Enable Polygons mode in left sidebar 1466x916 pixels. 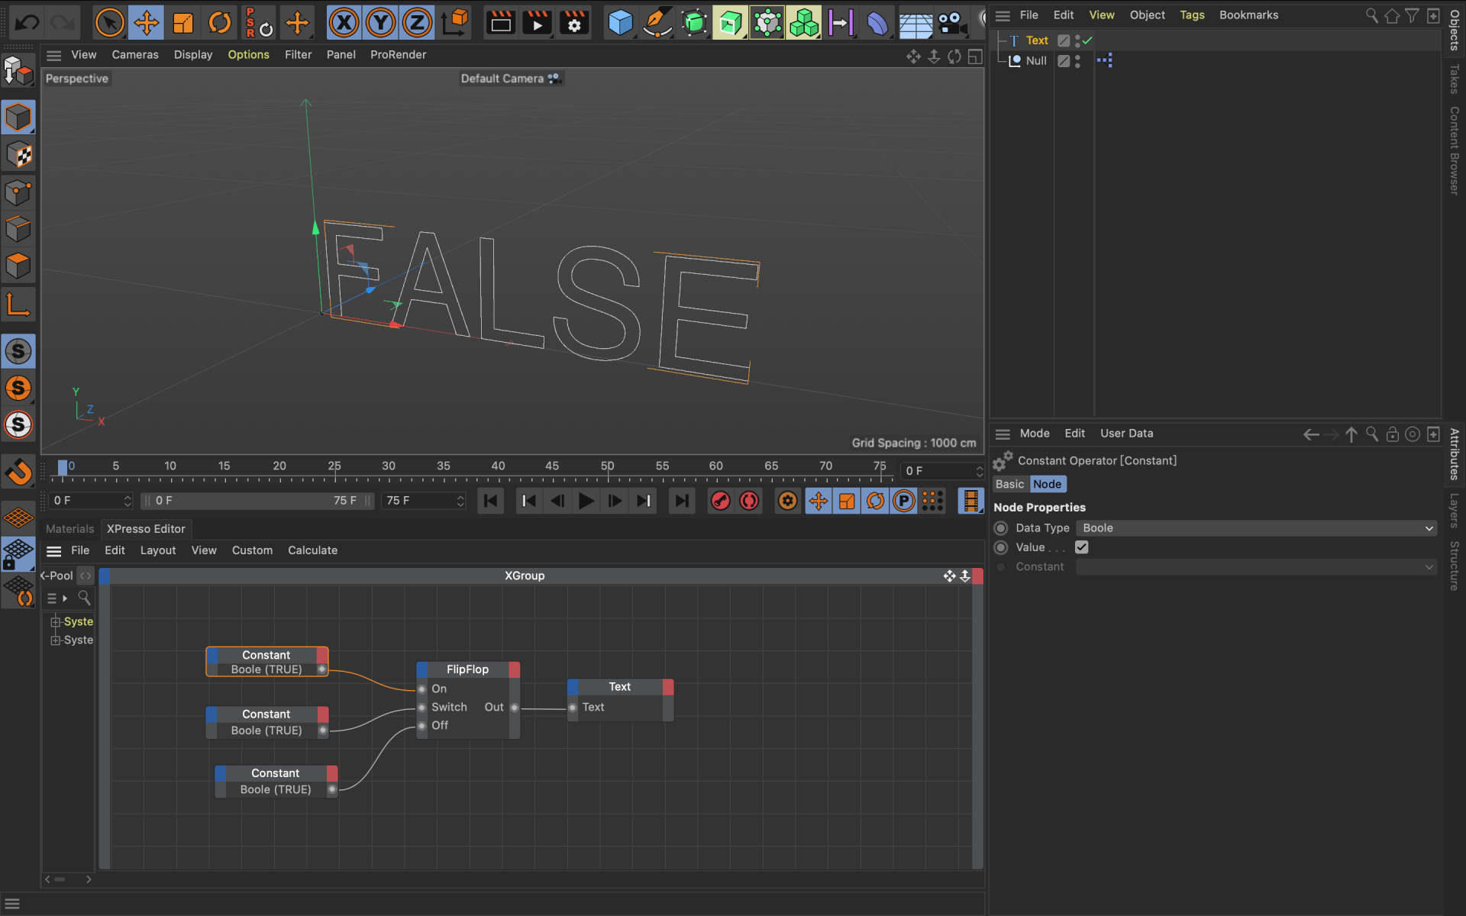pos(18,266)
